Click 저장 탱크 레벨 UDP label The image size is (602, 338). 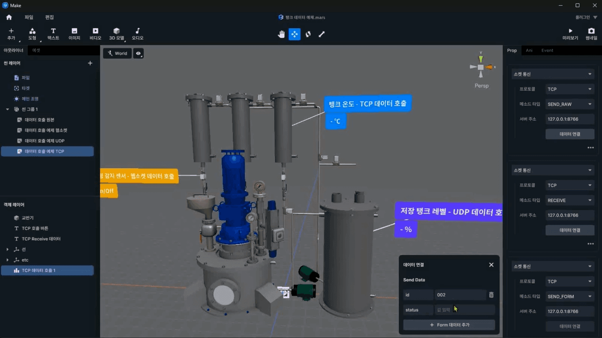coord(449,212)
